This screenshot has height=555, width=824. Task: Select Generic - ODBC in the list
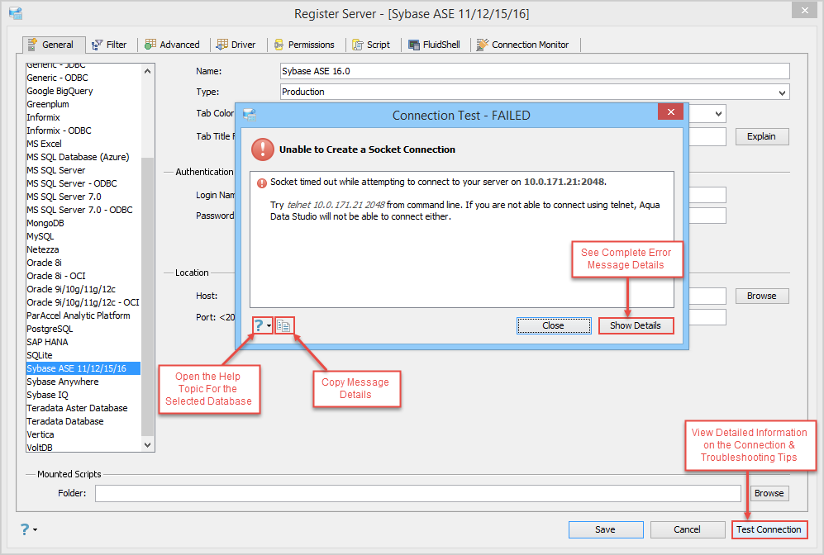[x=57, y=78]
